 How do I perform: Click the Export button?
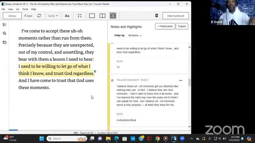click(x=182, y=26)
